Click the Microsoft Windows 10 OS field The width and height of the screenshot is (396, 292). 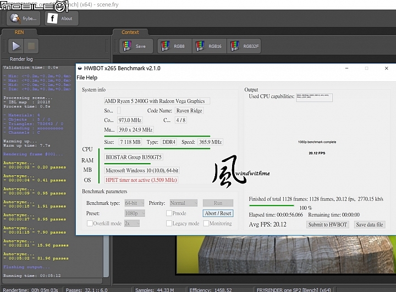click(142, 171)
